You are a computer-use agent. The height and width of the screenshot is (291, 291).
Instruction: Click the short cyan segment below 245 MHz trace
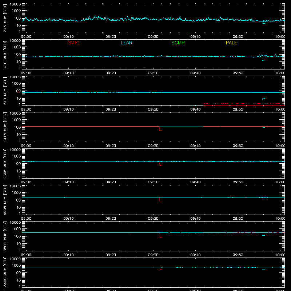click(263, 23)
